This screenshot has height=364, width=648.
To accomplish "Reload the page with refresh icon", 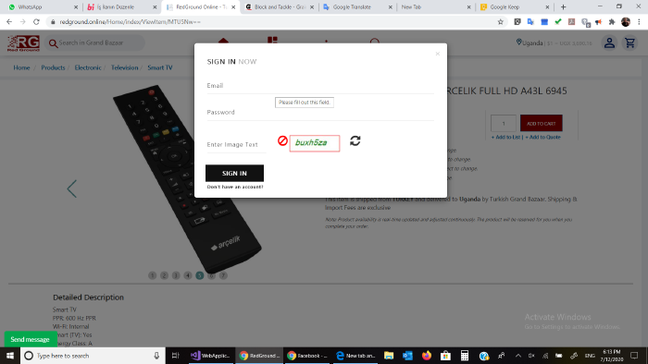I will click(36, 22).
